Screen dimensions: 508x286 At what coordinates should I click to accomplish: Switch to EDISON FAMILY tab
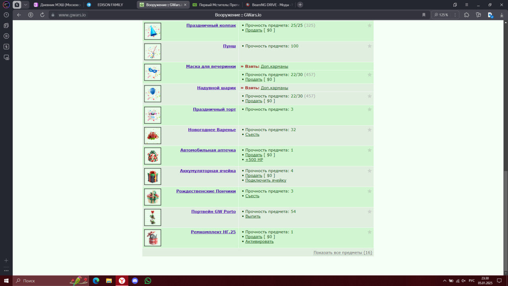coord(110,5)
